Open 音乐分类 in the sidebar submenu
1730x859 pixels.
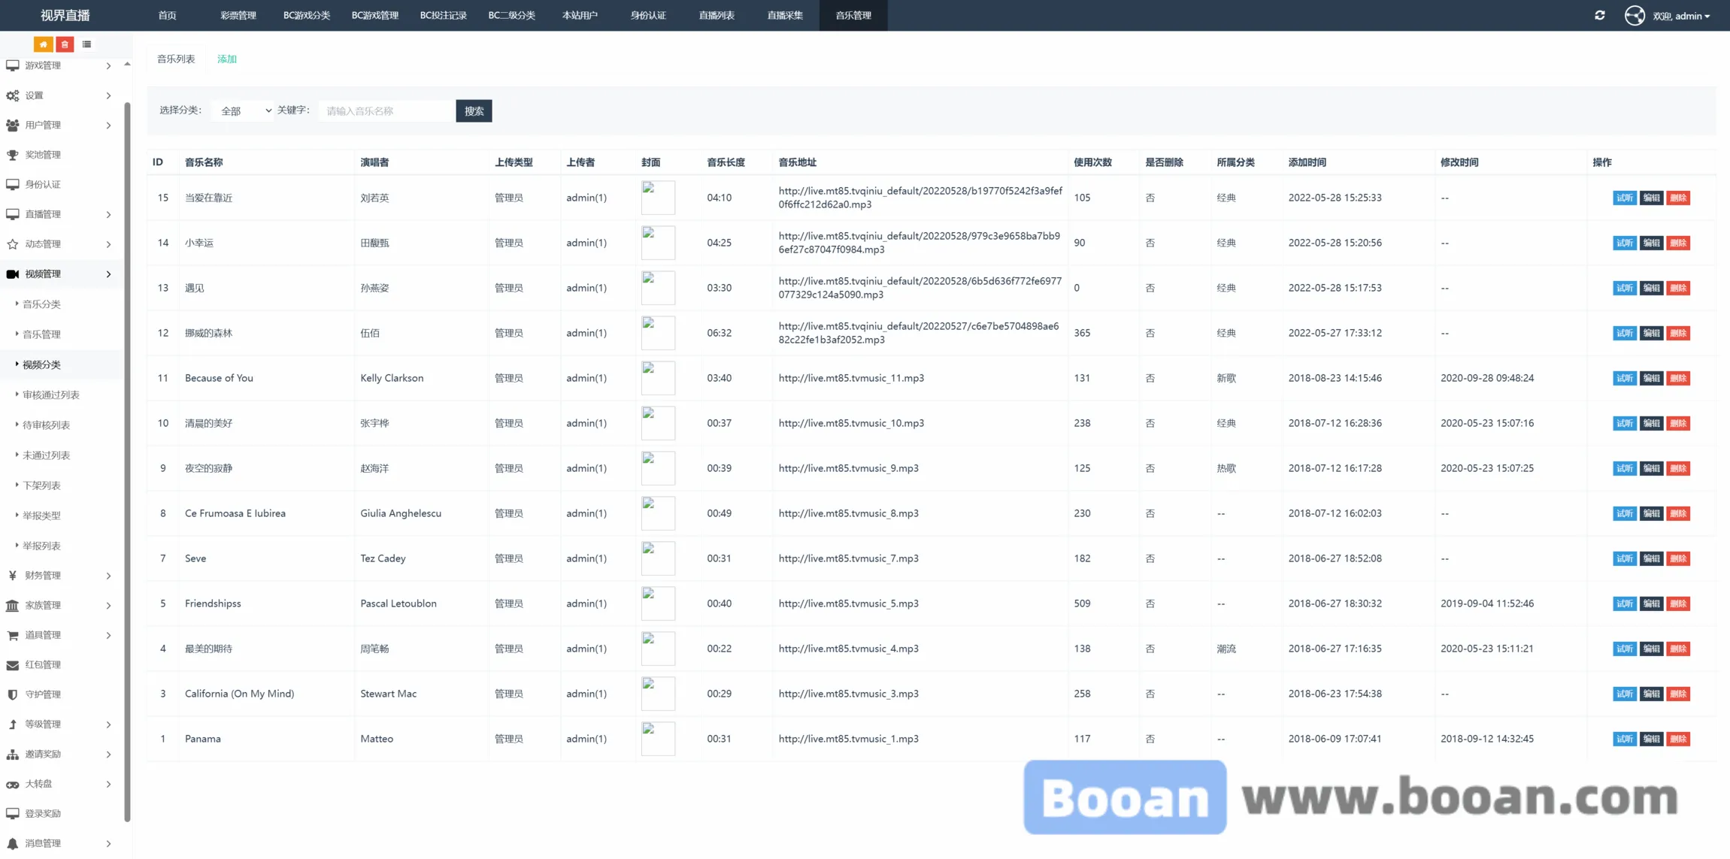tap(41, 304)
